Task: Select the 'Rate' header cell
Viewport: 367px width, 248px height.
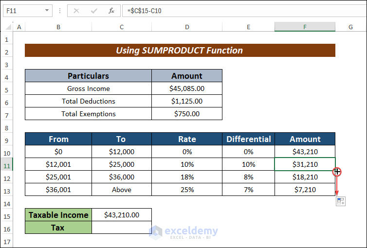Action: pyautogui.click(x=187, y=139)
